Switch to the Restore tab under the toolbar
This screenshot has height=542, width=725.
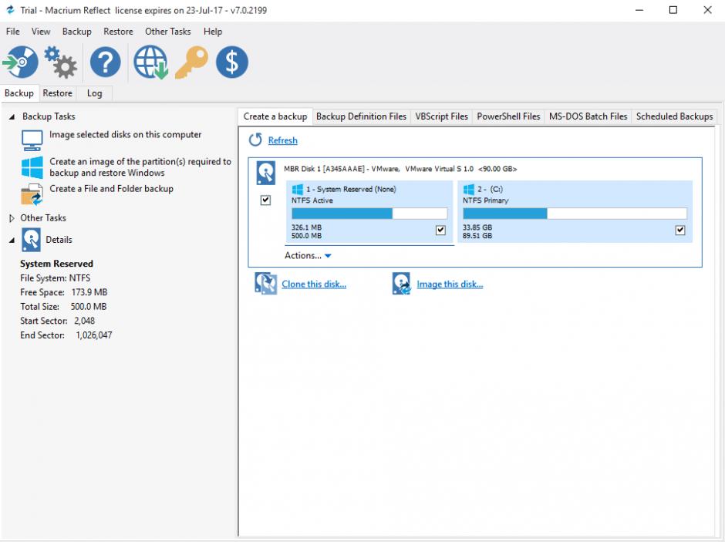pyautogui.click(x=57, y=93)
